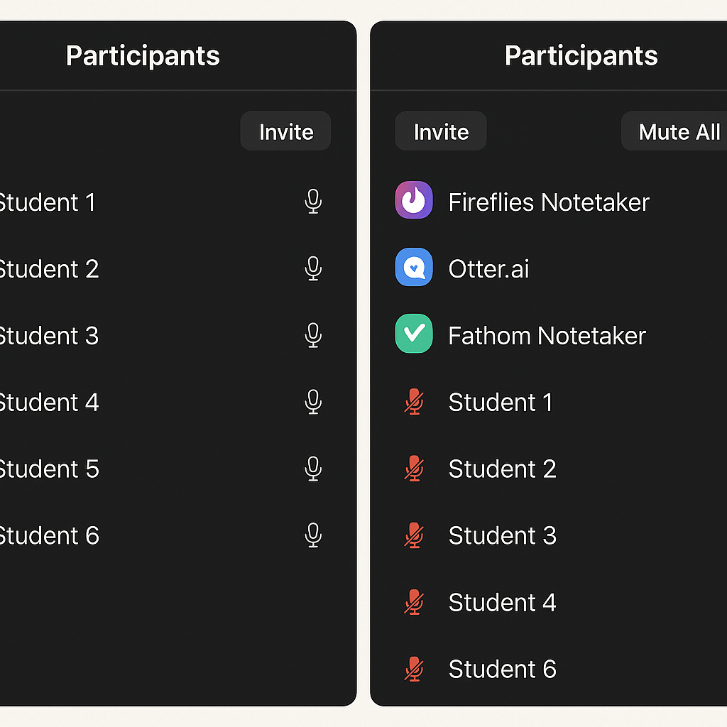This screenshot has height=727, width=727.
Task: Click Student 6 microphone icon in left panel
Action: coord(313,535)
